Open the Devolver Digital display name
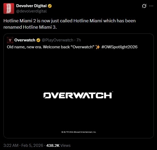The width and height of the screenshot is (157, 150). point(31,6)
